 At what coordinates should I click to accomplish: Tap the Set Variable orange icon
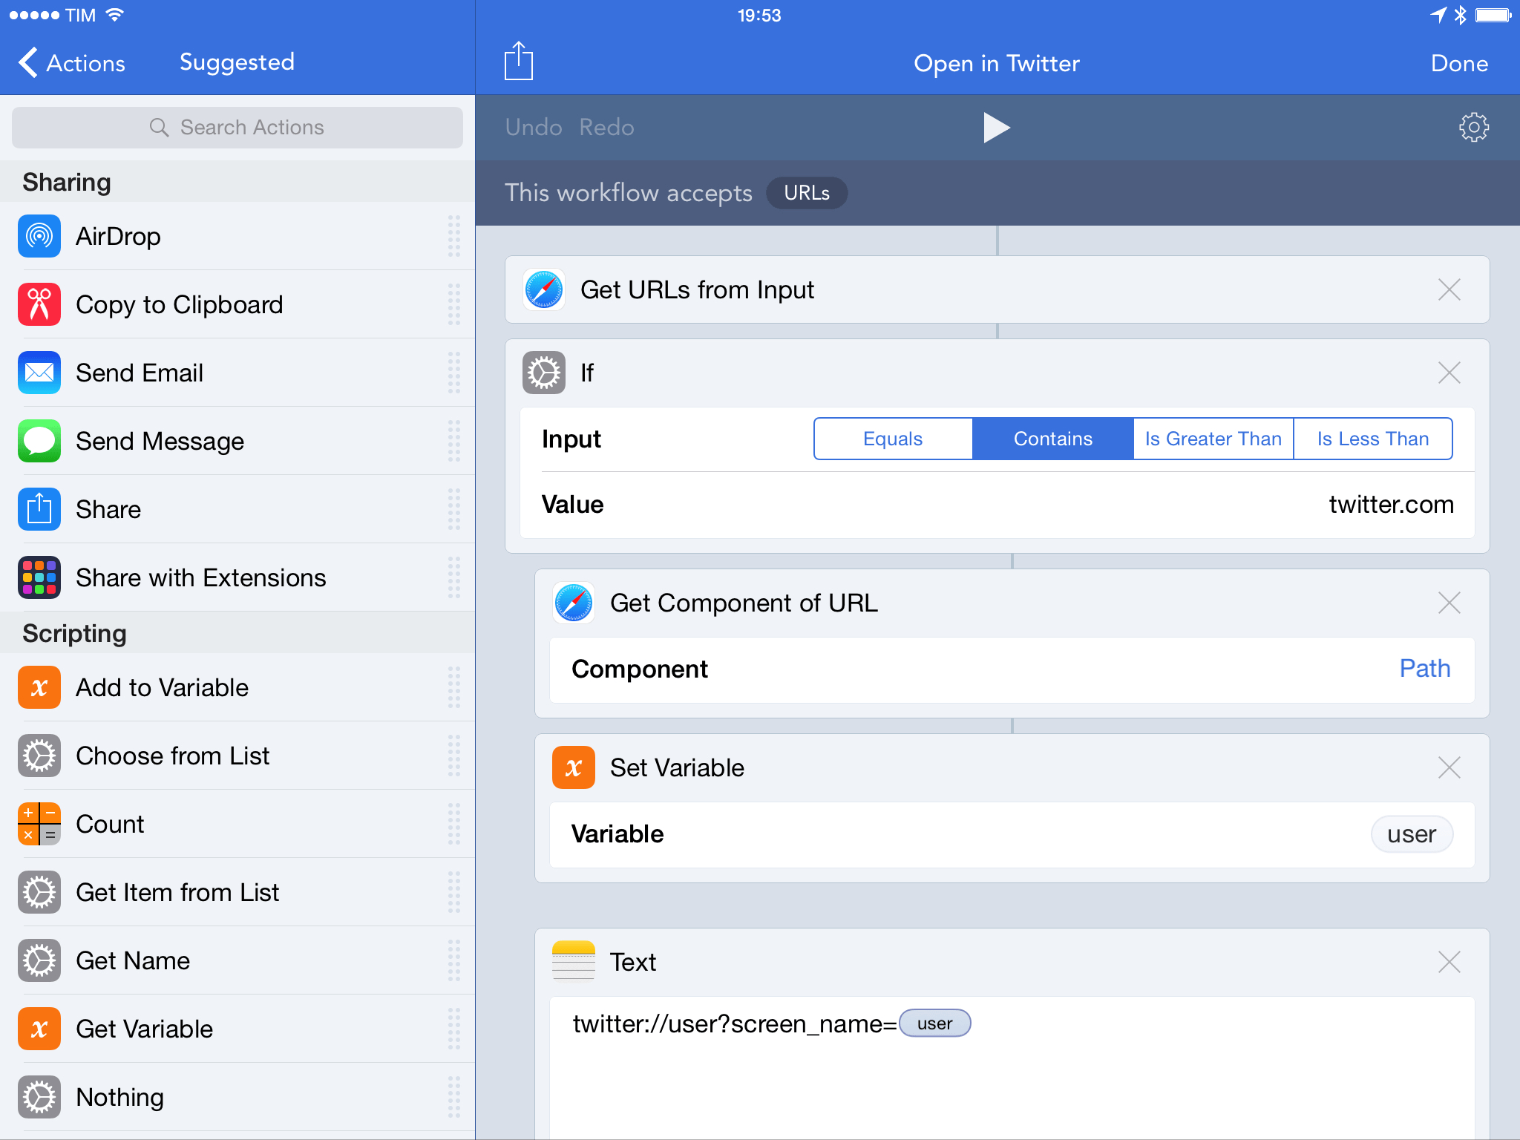574,767
